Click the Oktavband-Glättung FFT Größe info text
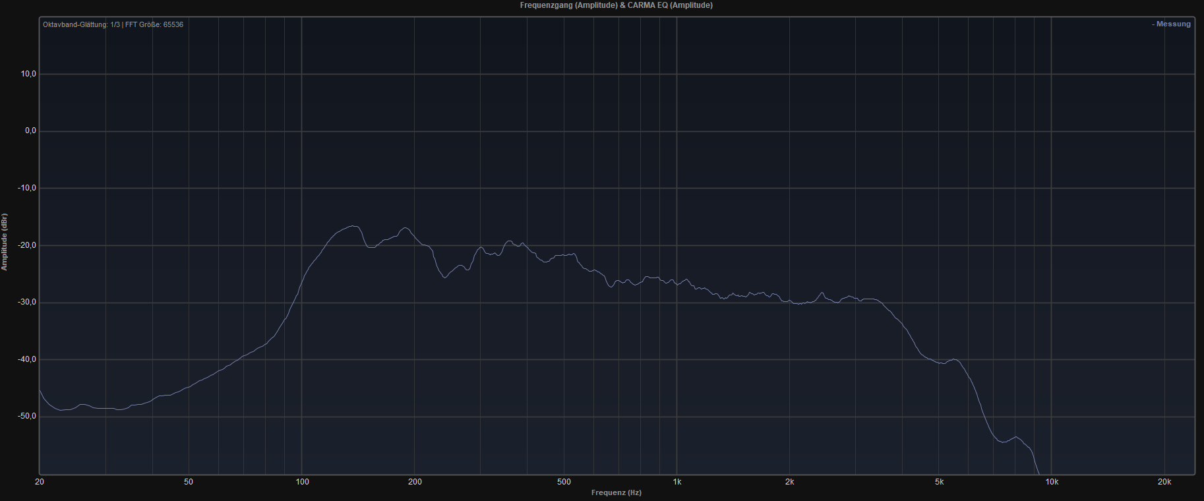This screenshot has height=501, width=1204. point(113,25)
